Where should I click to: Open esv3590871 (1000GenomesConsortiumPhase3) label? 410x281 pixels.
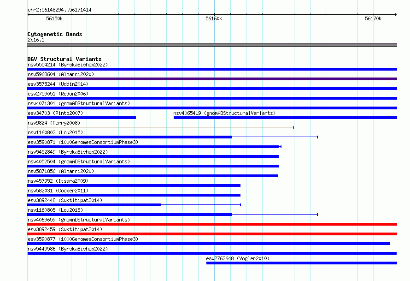83,142
